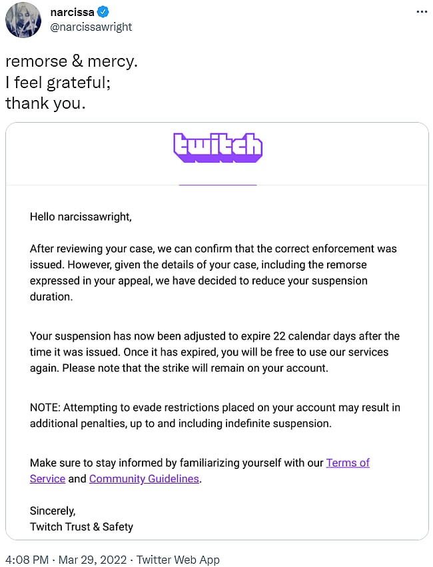
Task: Click the blue verified badge
Action: coord(105,12)
